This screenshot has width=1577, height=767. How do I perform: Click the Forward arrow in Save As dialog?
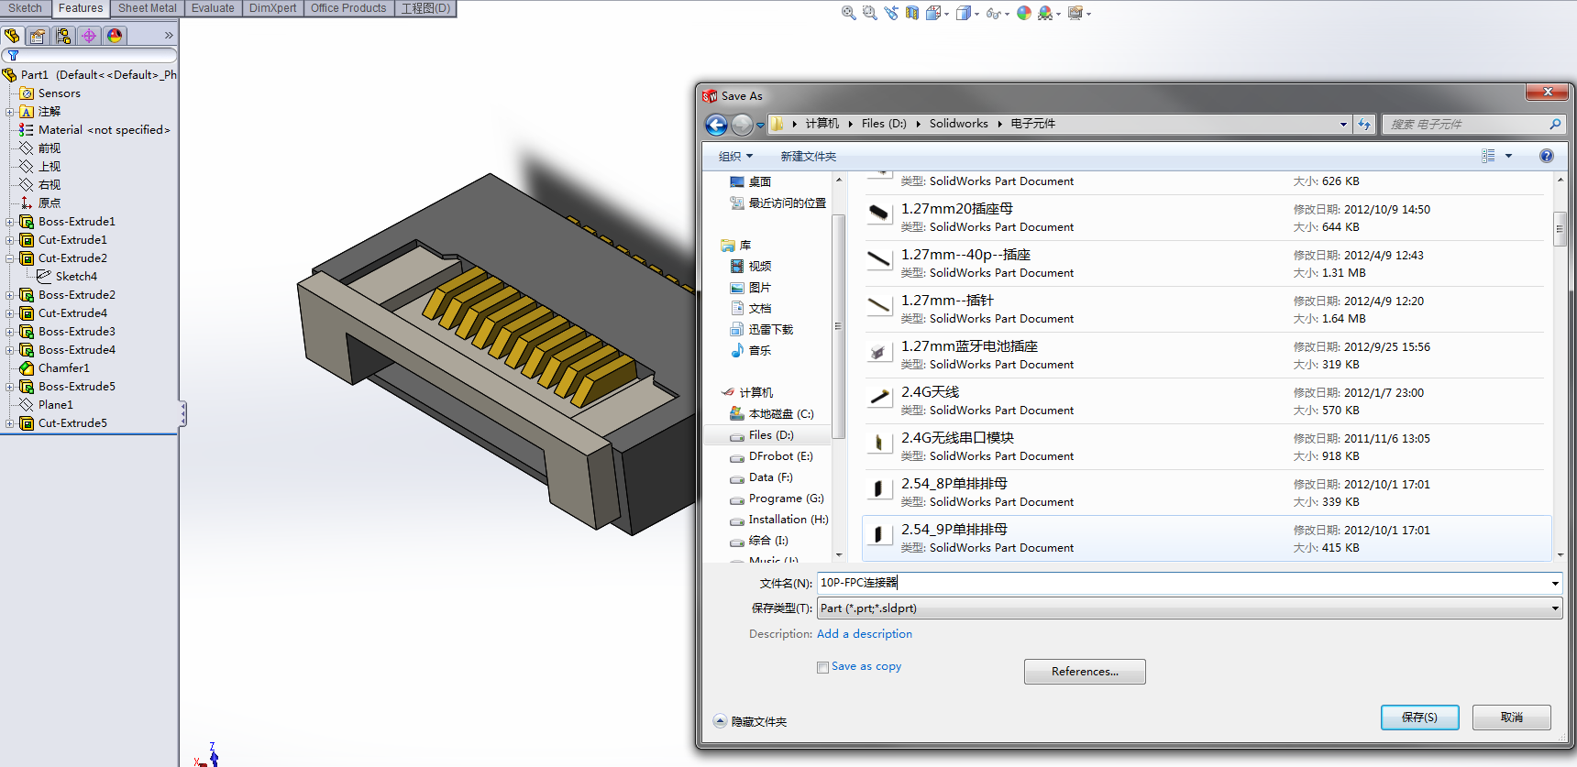(742, 125)
